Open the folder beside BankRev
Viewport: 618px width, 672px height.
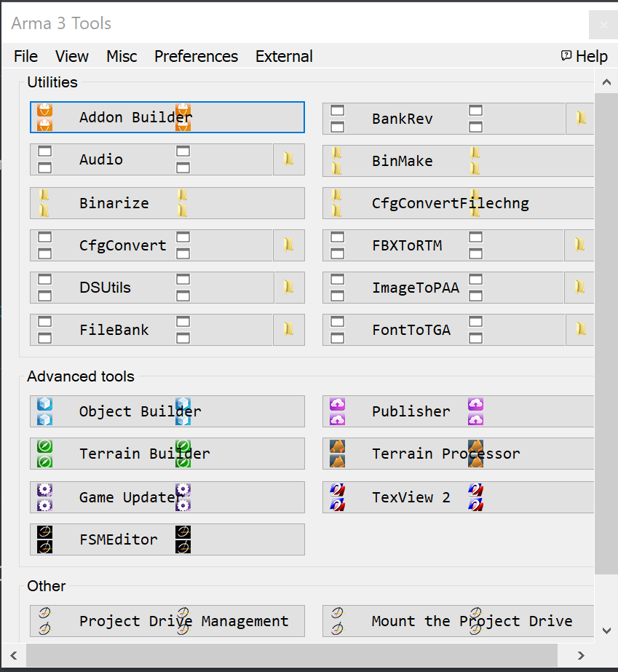click(580, 118)
